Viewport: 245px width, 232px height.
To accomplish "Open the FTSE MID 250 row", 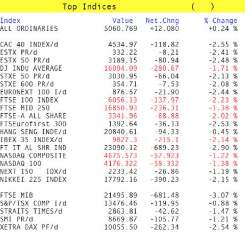I will (x=119, y=108).
